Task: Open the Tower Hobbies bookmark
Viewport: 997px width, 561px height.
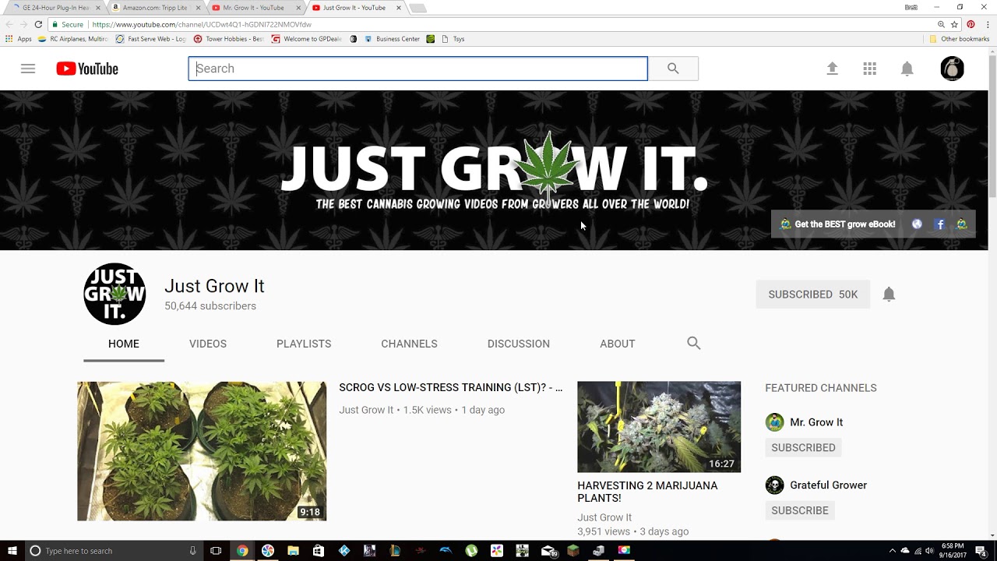Action: tap(228, 39)
